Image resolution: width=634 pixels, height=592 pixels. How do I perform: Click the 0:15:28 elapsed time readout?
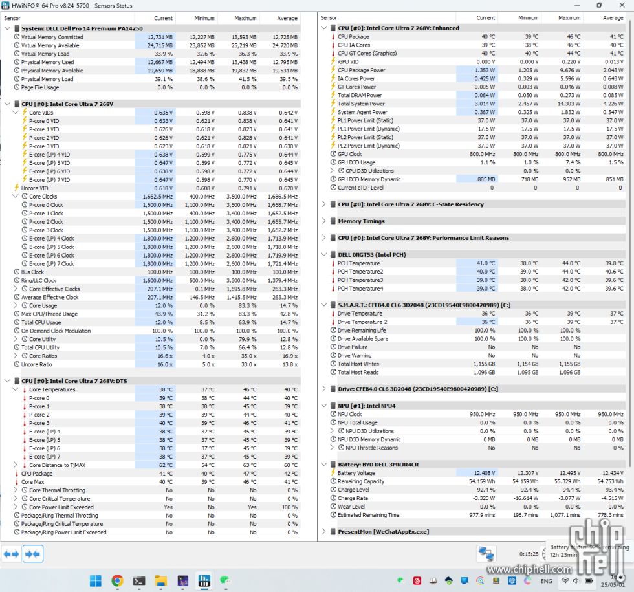point(529,554)
